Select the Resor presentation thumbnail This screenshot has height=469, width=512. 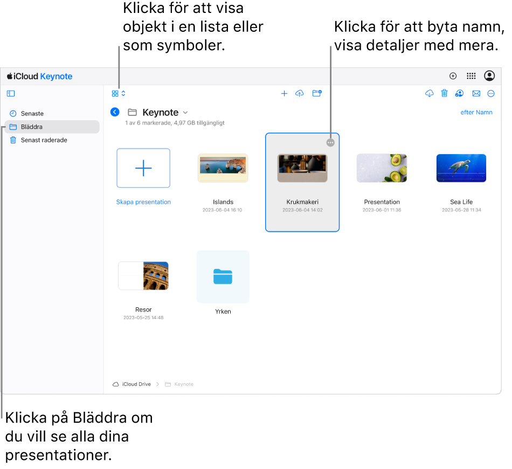coord(143,275)
